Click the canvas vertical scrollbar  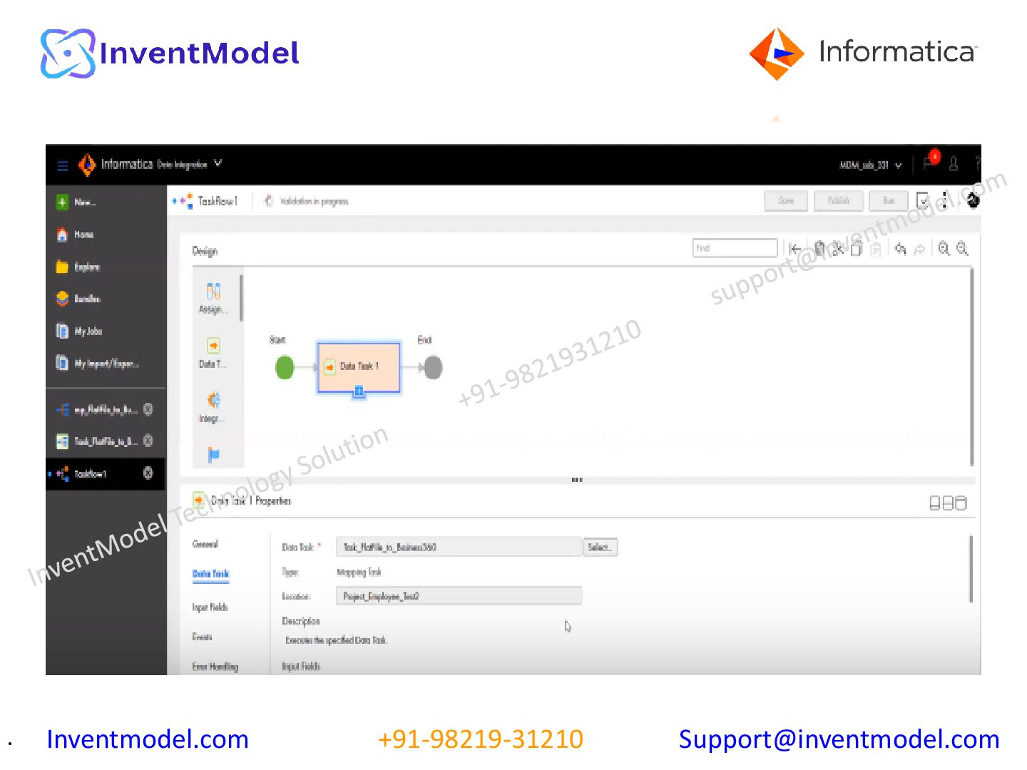tap(971, 367)
